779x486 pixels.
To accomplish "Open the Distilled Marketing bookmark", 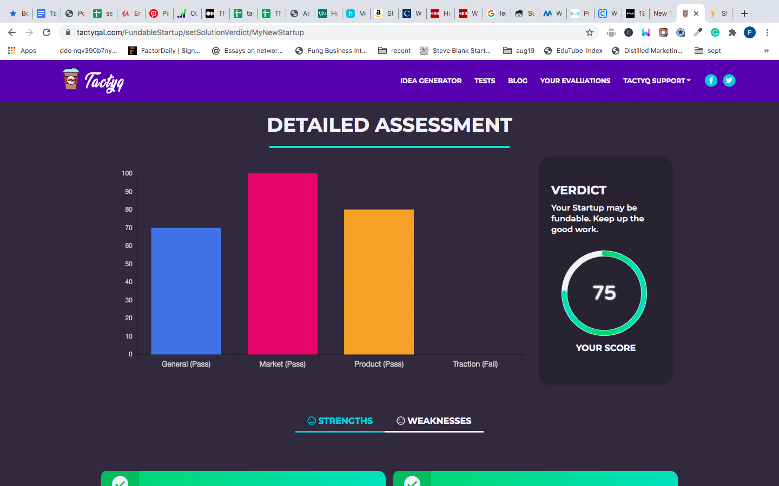I will [x=647, y=51].
